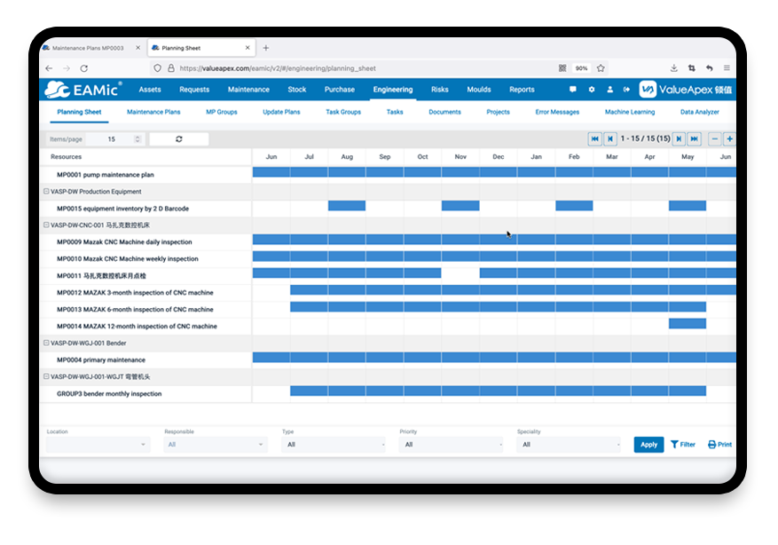Click the user profile icon
The width and height of the screenshot is (778, 545).
point(610,90)
